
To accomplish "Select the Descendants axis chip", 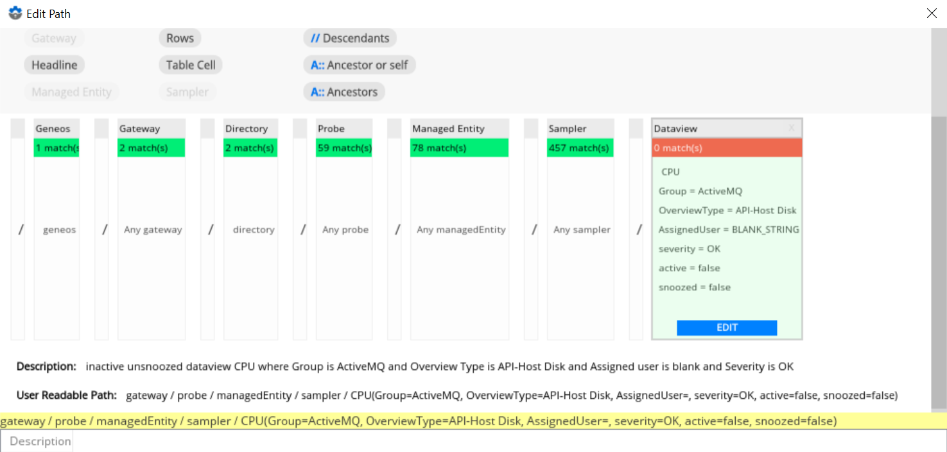I will 349,38.
